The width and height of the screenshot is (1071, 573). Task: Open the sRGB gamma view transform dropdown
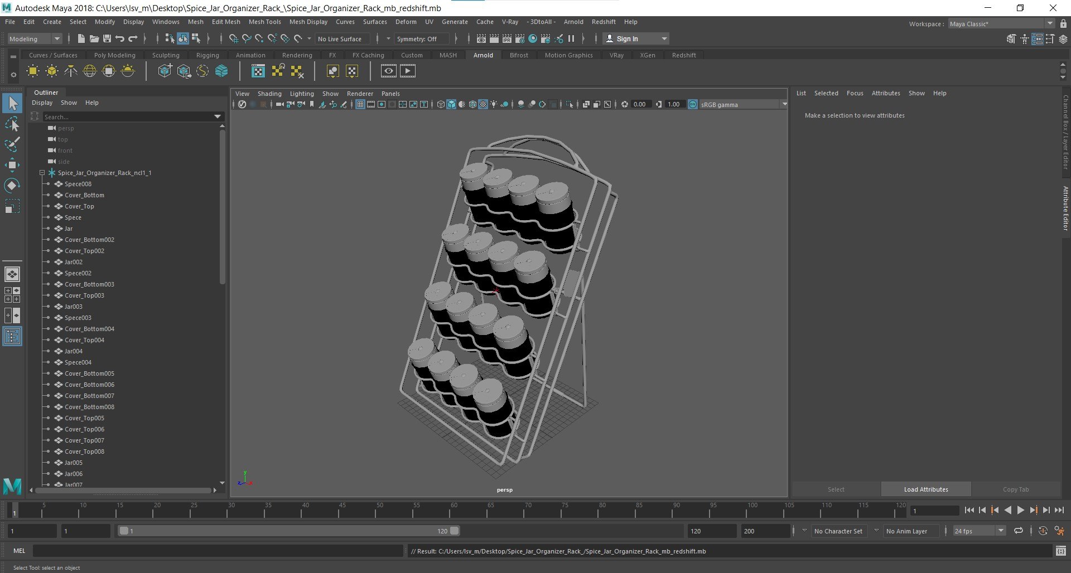pyautogui.click(x=744, y=105)
